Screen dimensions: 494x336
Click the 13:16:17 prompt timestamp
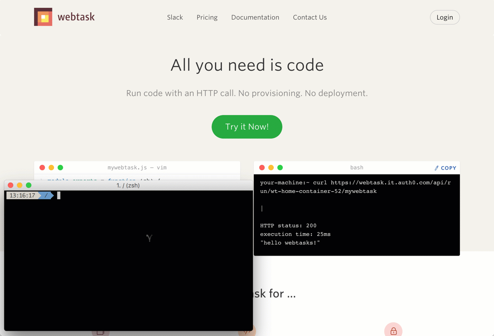[22, 196]
